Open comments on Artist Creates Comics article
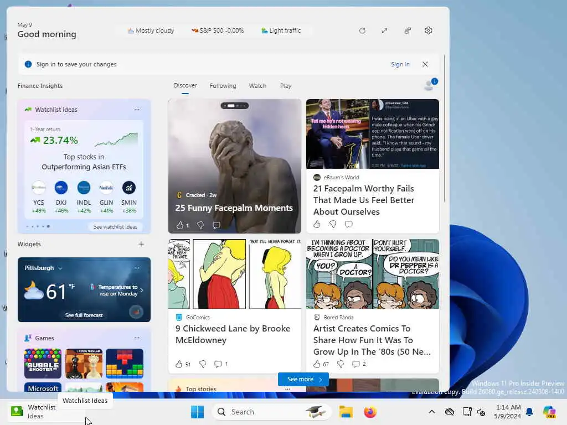This screenshot has height=425, width=567. (x=356, y=364)
